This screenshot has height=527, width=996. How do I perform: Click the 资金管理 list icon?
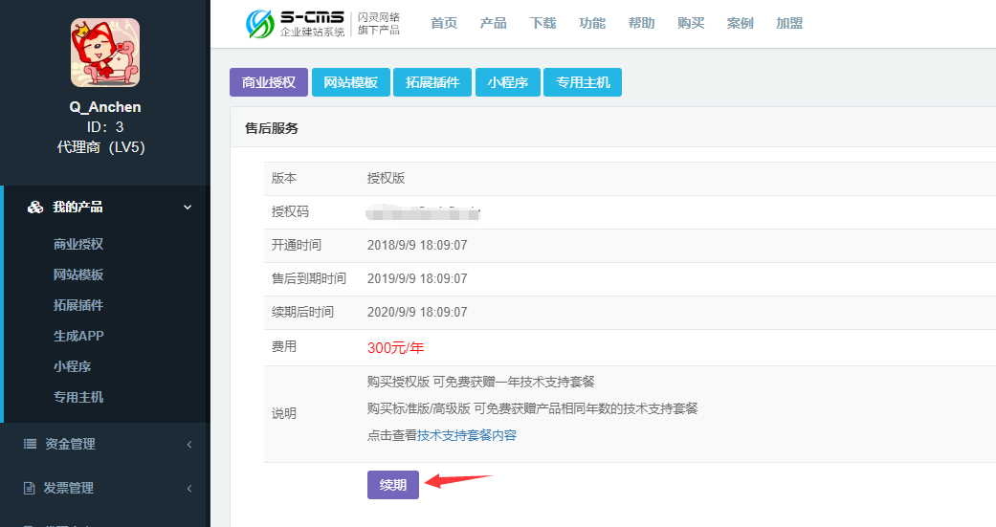tap(30, 444)
